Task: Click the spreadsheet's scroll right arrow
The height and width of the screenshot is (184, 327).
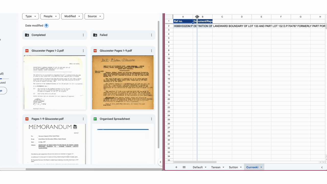Action: [324, 162]
